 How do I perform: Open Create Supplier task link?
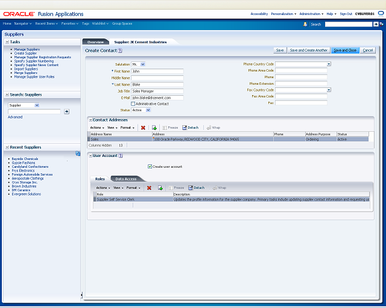point(25,54)
